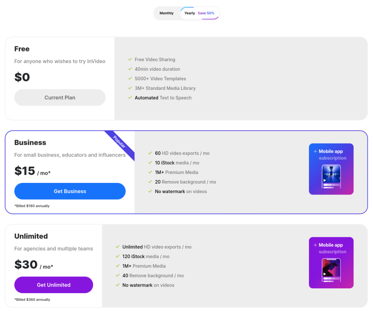The height and width of the screenshot is (311, 374).
Task: Click checkmark beside 40min video duration
Action: coord(130,69)
